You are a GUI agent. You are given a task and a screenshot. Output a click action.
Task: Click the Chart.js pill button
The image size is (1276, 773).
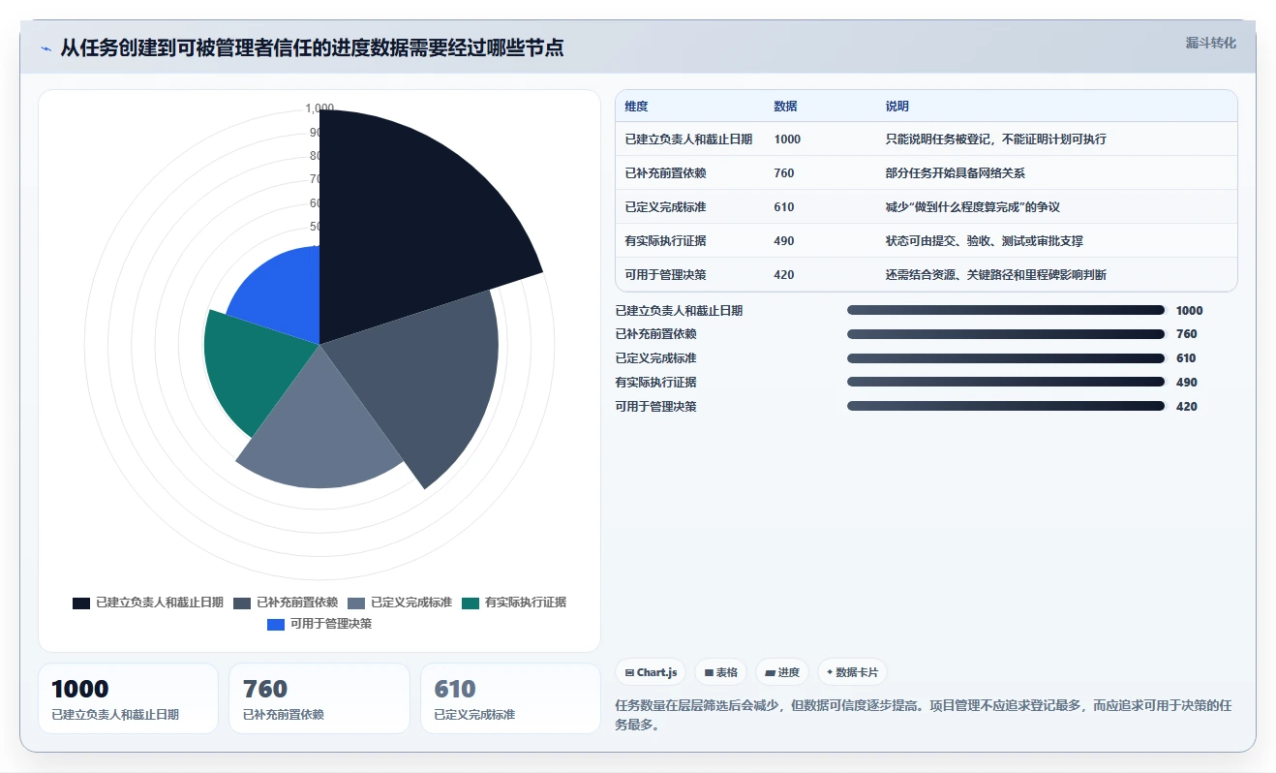652,672
